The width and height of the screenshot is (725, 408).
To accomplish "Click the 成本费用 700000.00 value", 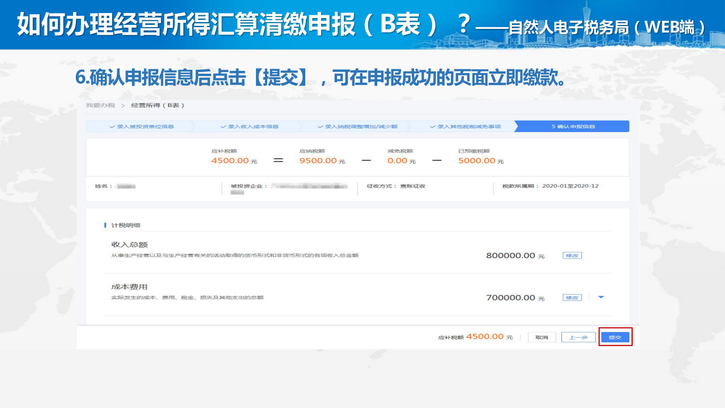I will coord(510,297).
